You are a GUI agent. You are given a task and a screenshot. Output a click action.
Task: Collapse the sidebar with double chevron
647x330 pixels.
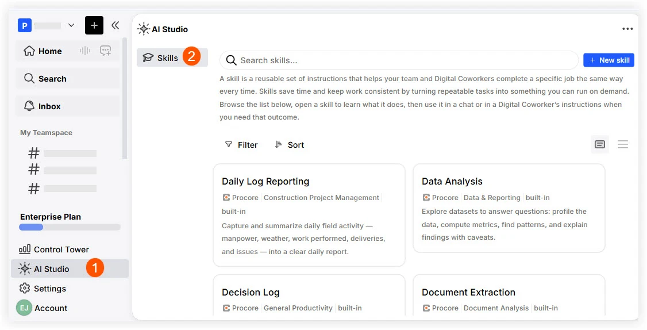[x=115, y=26]
